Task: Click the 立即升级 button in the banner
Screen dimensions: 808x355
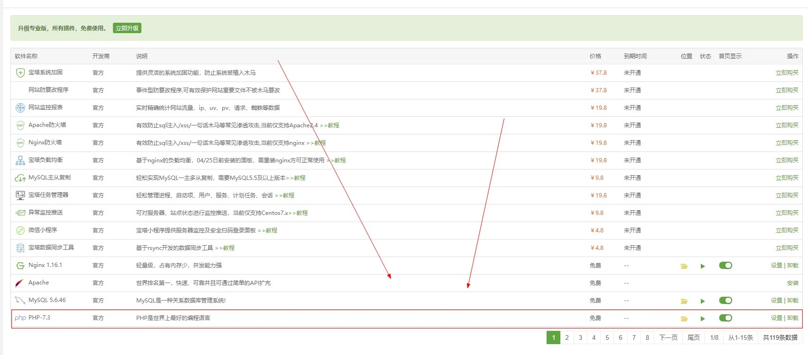Action: 127,28
